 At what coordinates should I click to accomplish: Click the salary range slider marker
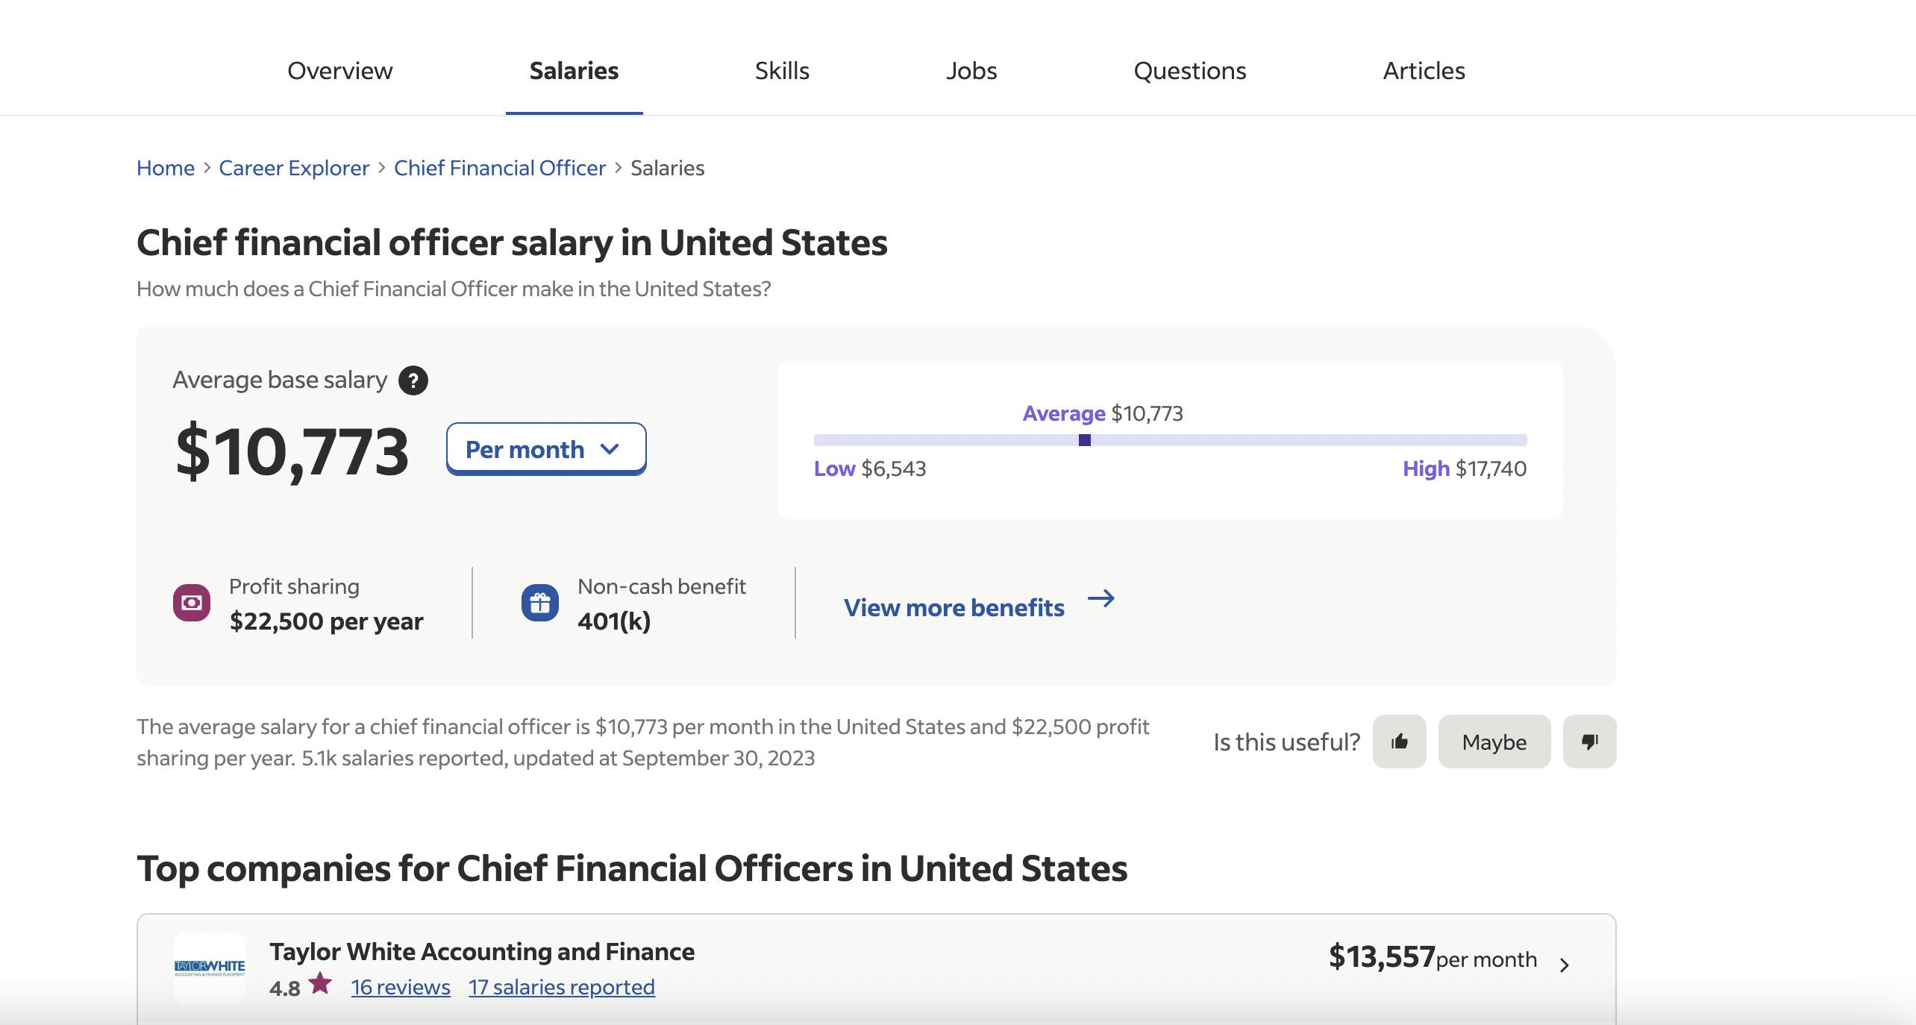[x=1083, y=440]
